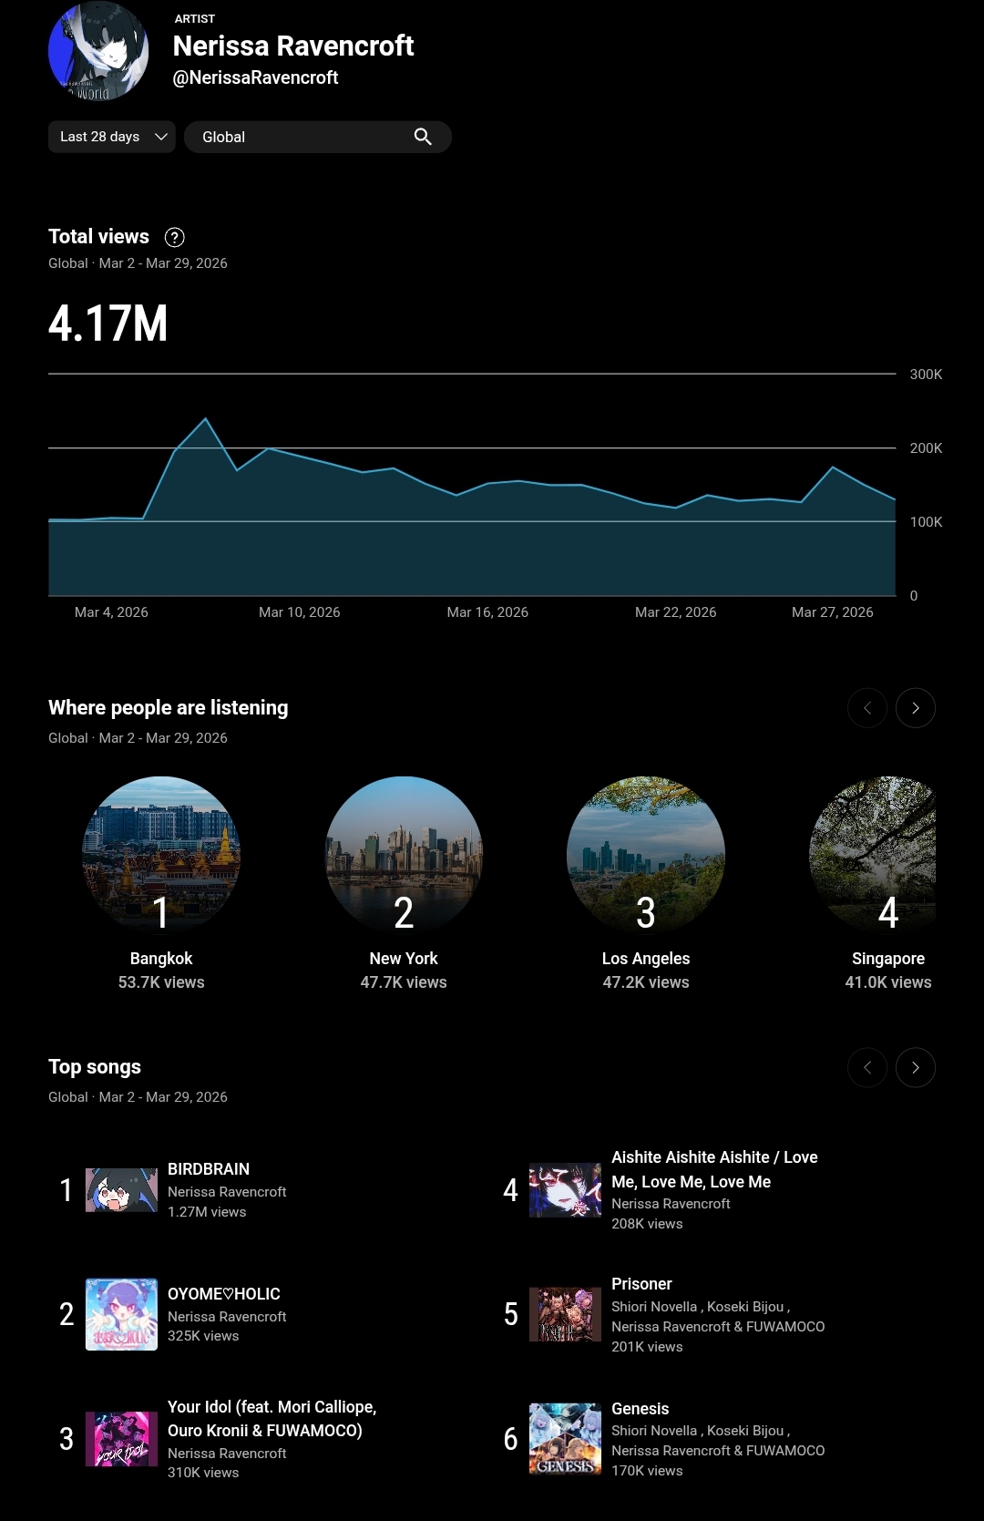
Task: Select the Singapore city image
Action: coord(873,855)
